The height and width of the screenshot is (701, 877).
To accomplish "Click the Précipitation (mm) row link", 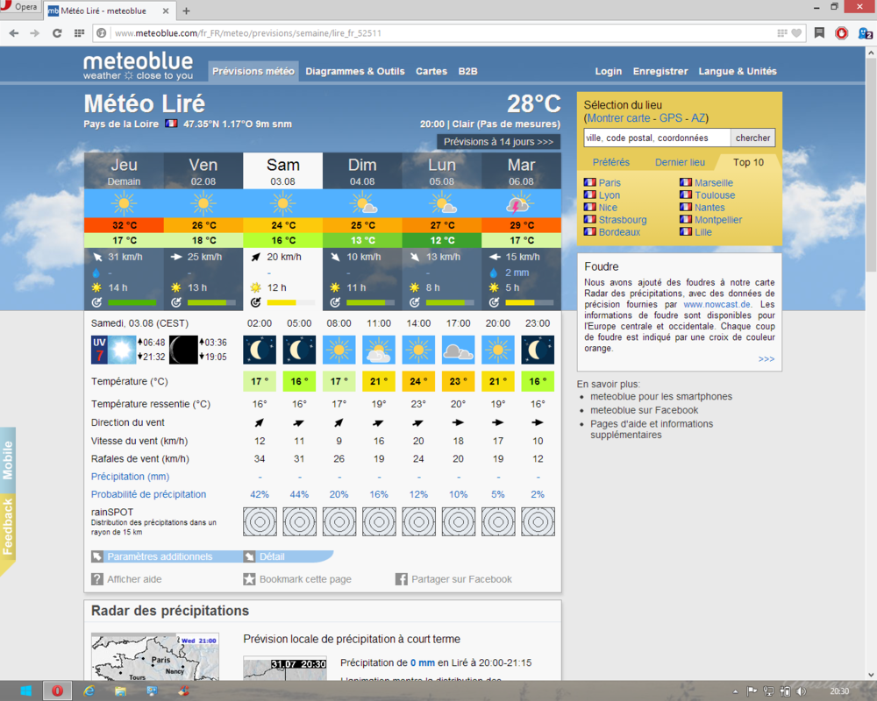I will point(130,477).
